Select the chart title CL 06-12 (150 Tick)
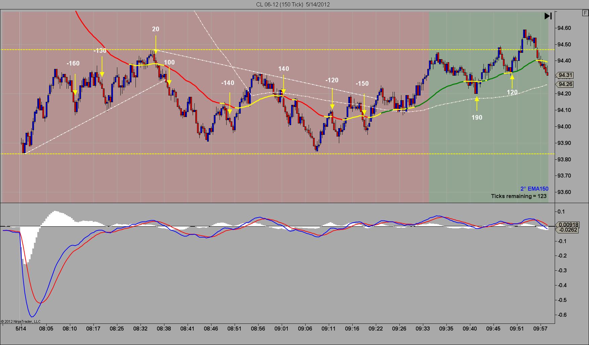The image size is (589, 345). pos(279,4)
